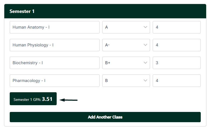
Task: Click into the Pharmacology - I name field
Action: tap(55, 81)
